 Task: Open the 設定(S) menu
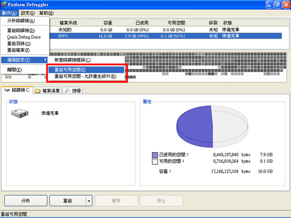pos(28,13)
